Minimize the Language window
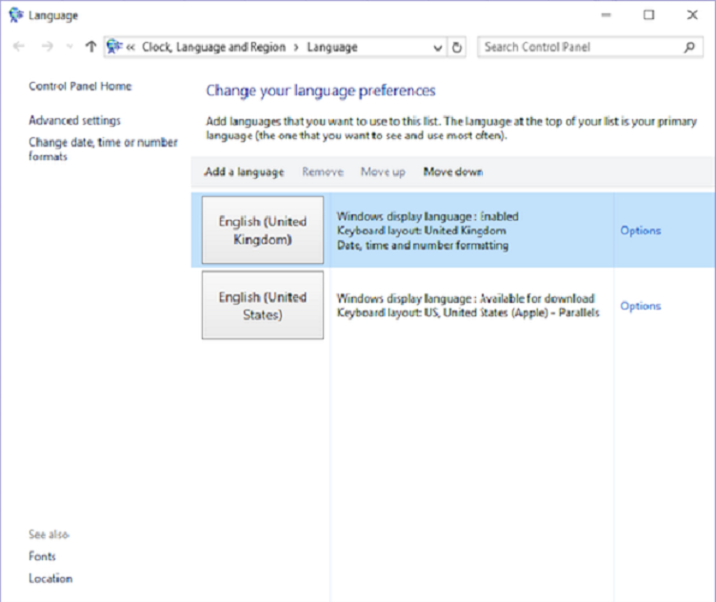Screen dimensions: 716x602 click(x=606, y=15)
